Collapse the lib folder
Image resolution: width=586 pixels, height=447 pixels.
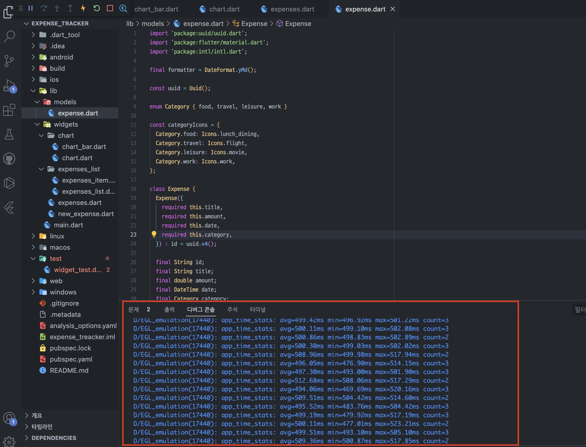coord(33,91)
